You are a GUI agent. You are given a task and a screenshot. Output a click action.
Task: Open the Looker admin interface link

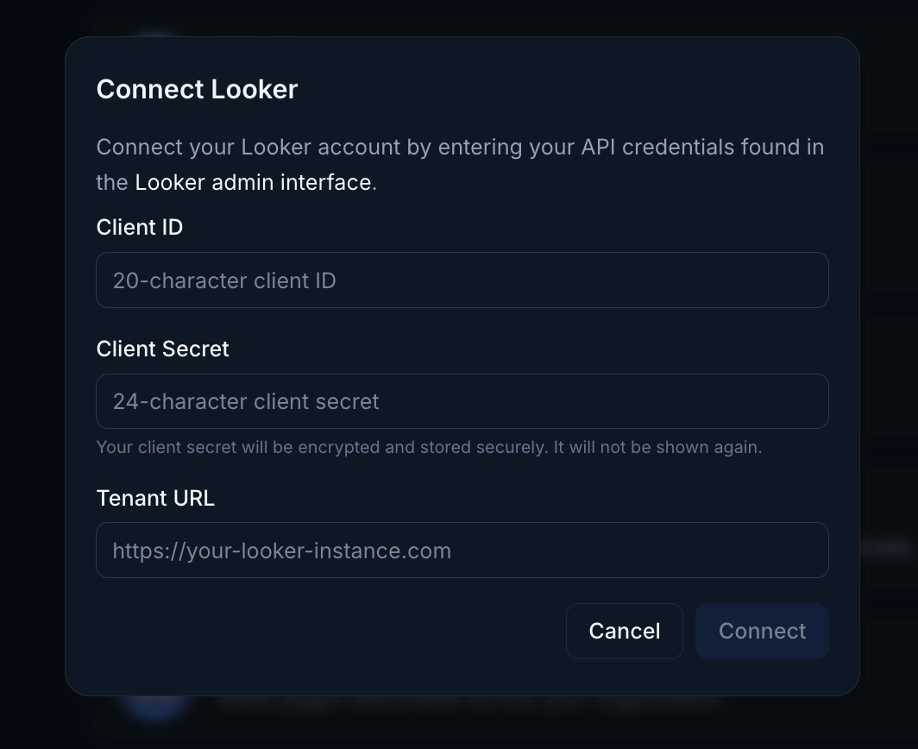click(x=253, y=182)
